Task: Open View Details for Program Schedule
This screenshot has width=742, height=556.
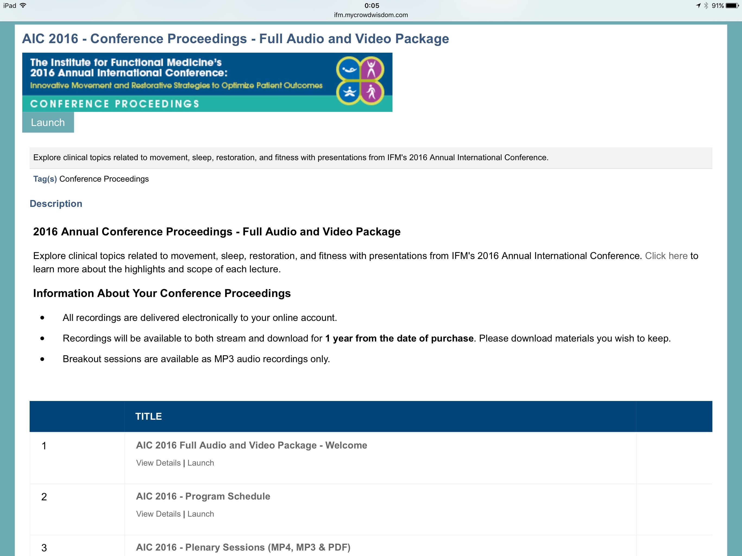Action: [x=158, y=514]
